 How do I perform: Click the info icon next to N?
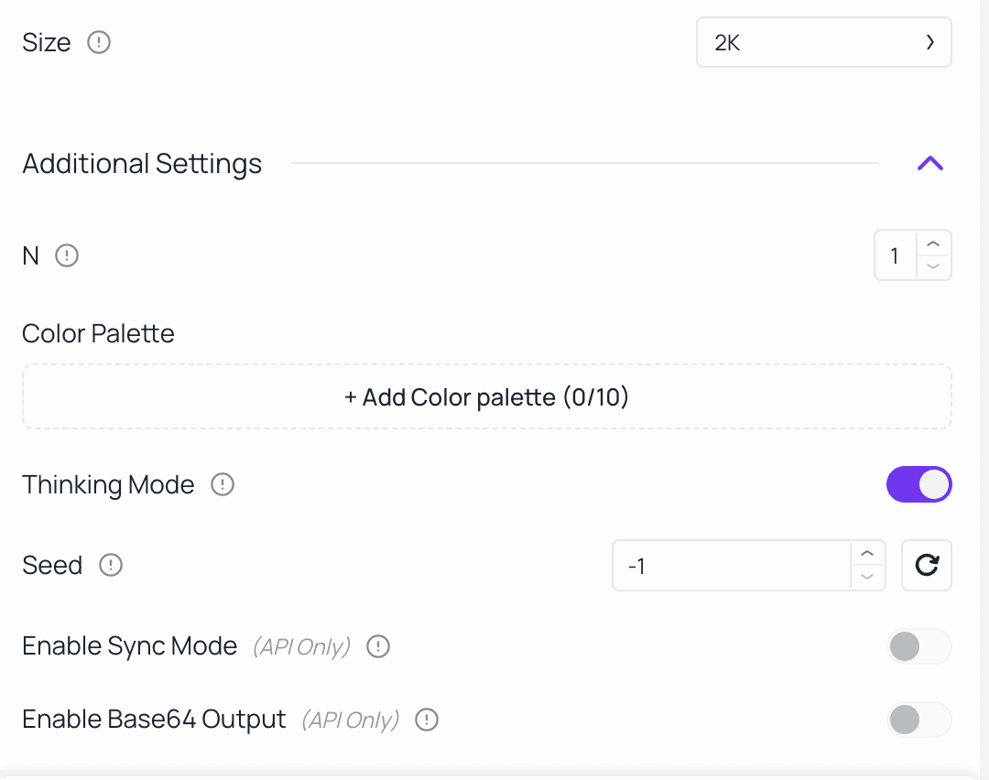(67, 255)
